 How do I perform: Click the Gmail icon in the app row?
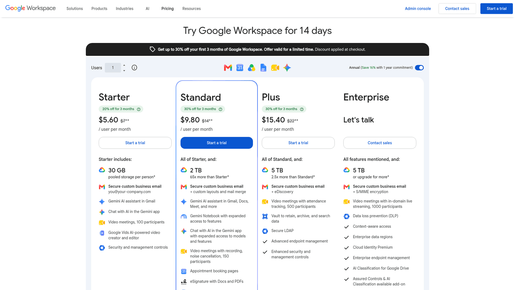tap(228, 68)
